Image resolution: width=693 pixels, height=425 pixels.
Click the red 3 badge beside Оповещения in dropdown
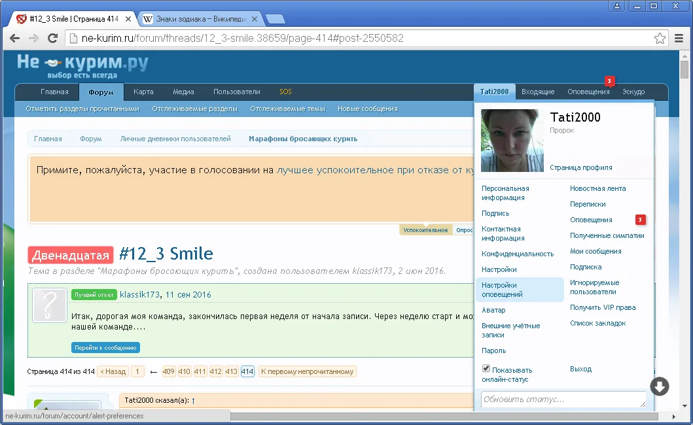(x=640, y=220)
